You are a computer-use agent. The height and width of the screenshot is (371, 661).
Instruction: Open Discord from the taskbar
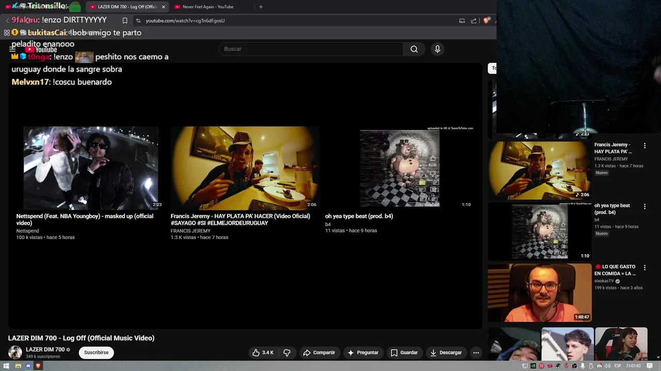pyautogui.click(x=28, y=366)
